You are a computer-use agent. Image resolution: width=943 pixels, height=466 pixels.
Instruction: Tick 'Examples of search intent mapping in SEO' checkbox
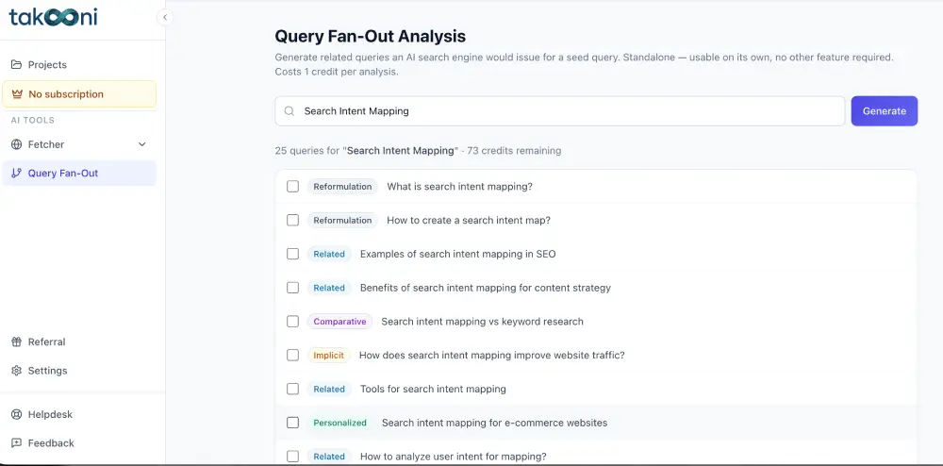pos(293,254)
